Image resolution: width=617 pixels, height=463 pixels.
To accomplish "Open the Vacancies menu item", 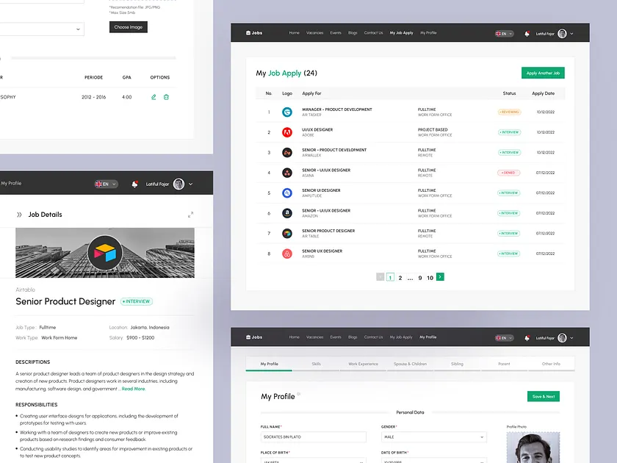I will pyautogui.click(x=315, y=32).
